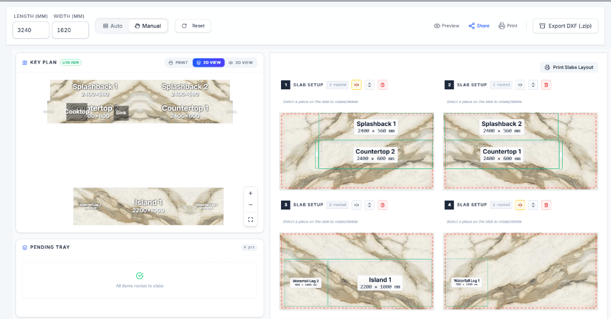Reset the slab layout

193,26
